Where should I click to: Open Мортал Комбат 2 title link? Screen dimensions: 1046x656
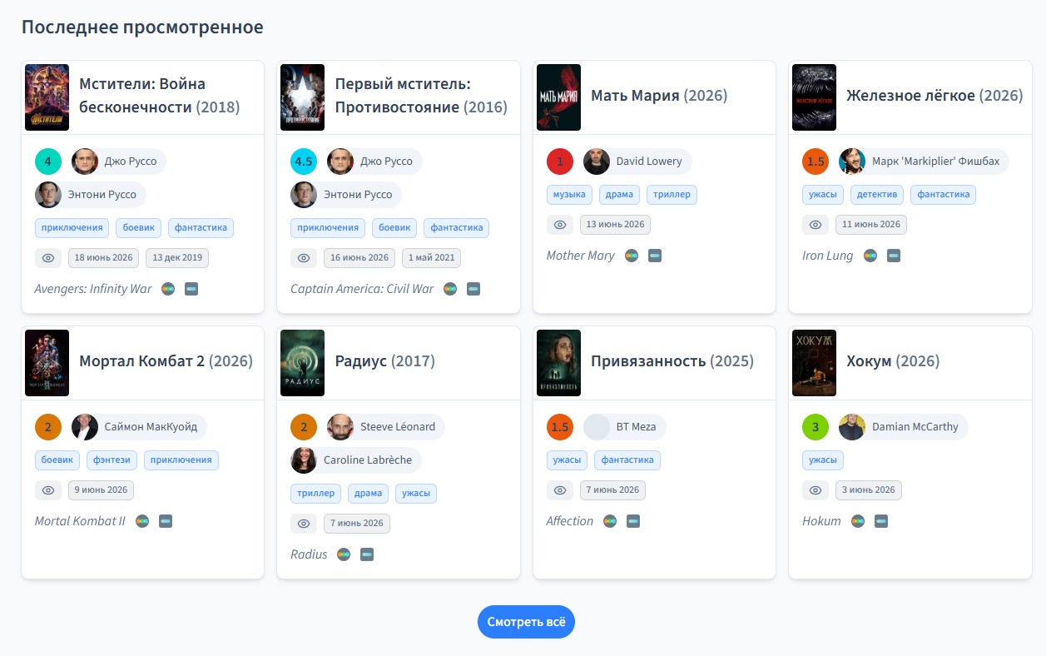pyautogui.click(x=166, y=361)
